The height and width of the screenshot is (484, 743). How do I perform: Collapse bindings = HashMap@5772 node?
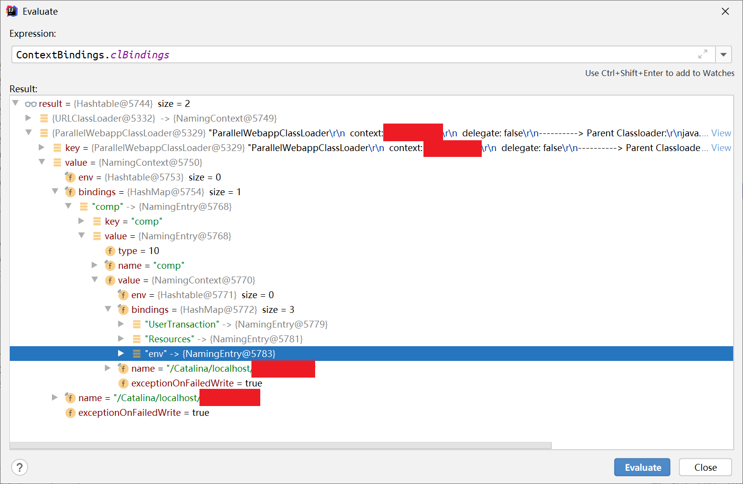(108, 309)
